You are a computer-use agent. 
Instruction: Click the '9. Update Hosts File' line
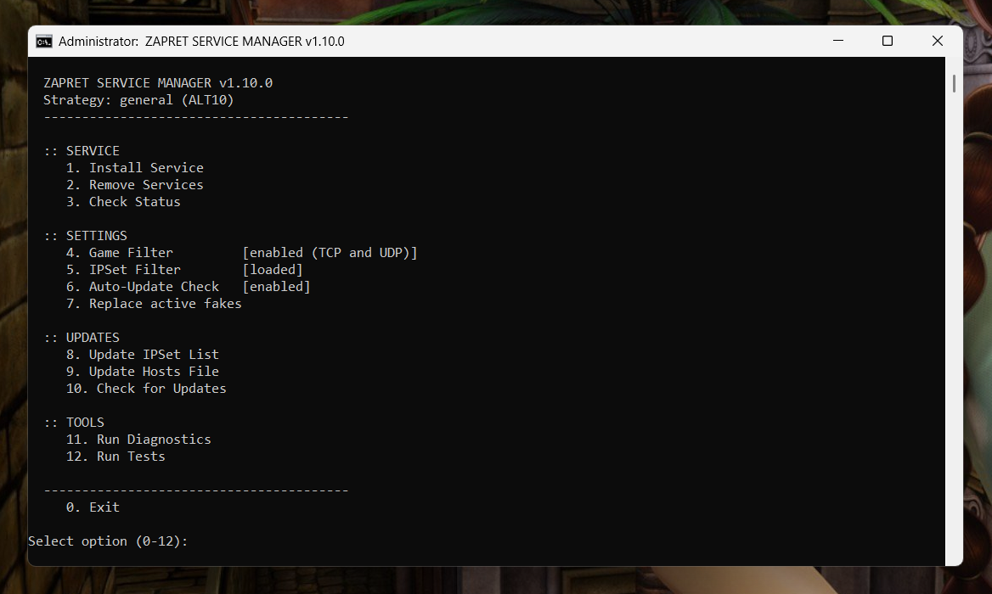(143, 371)
